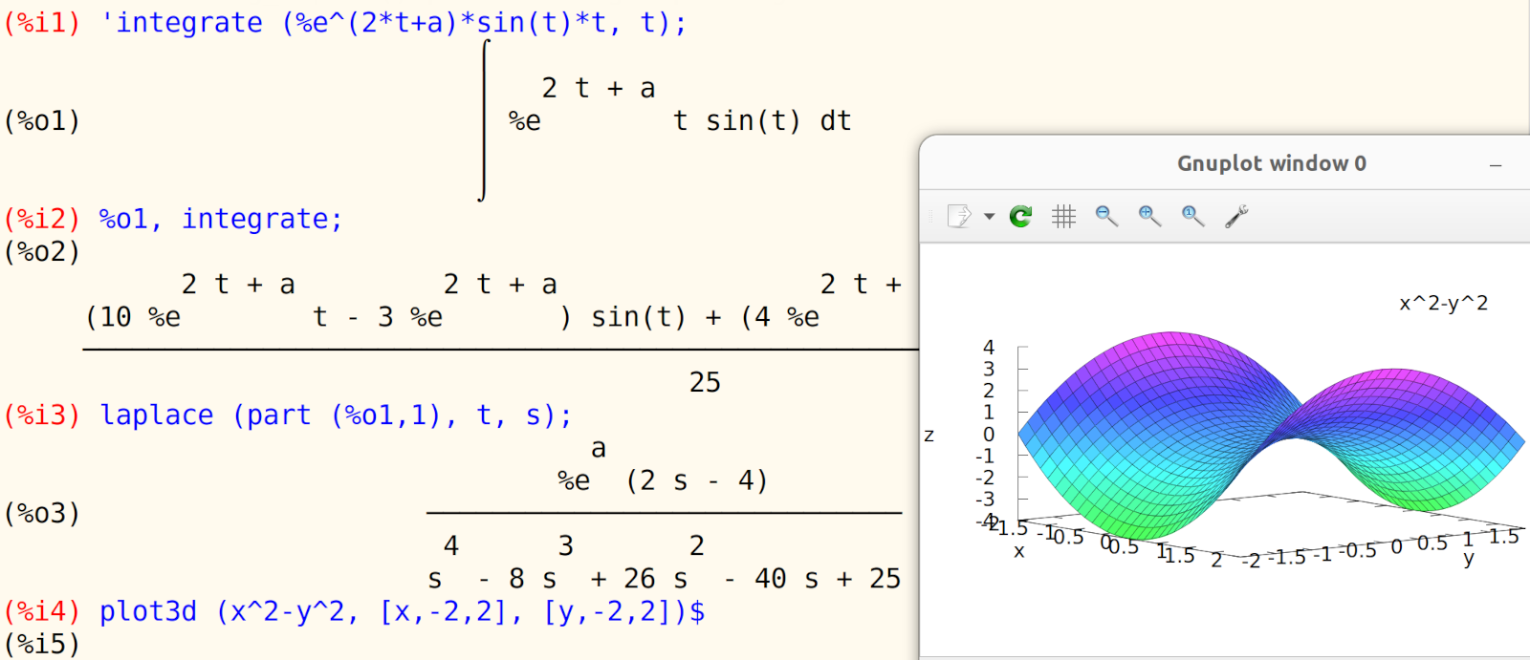Click the zoom in magnifier icon
The width and height of the screenshot is (1530, 660).
(1149, 216)
